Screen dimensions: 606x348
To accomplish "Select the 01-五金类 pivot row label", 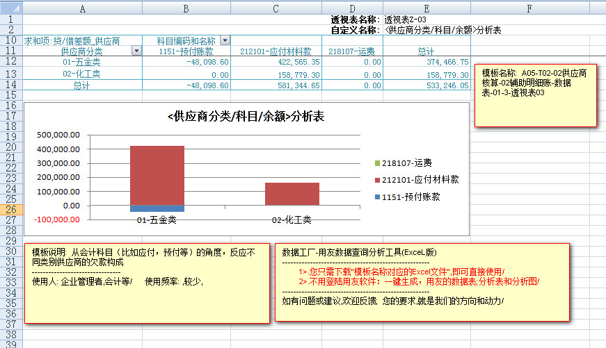I will [x=82, y=63].
